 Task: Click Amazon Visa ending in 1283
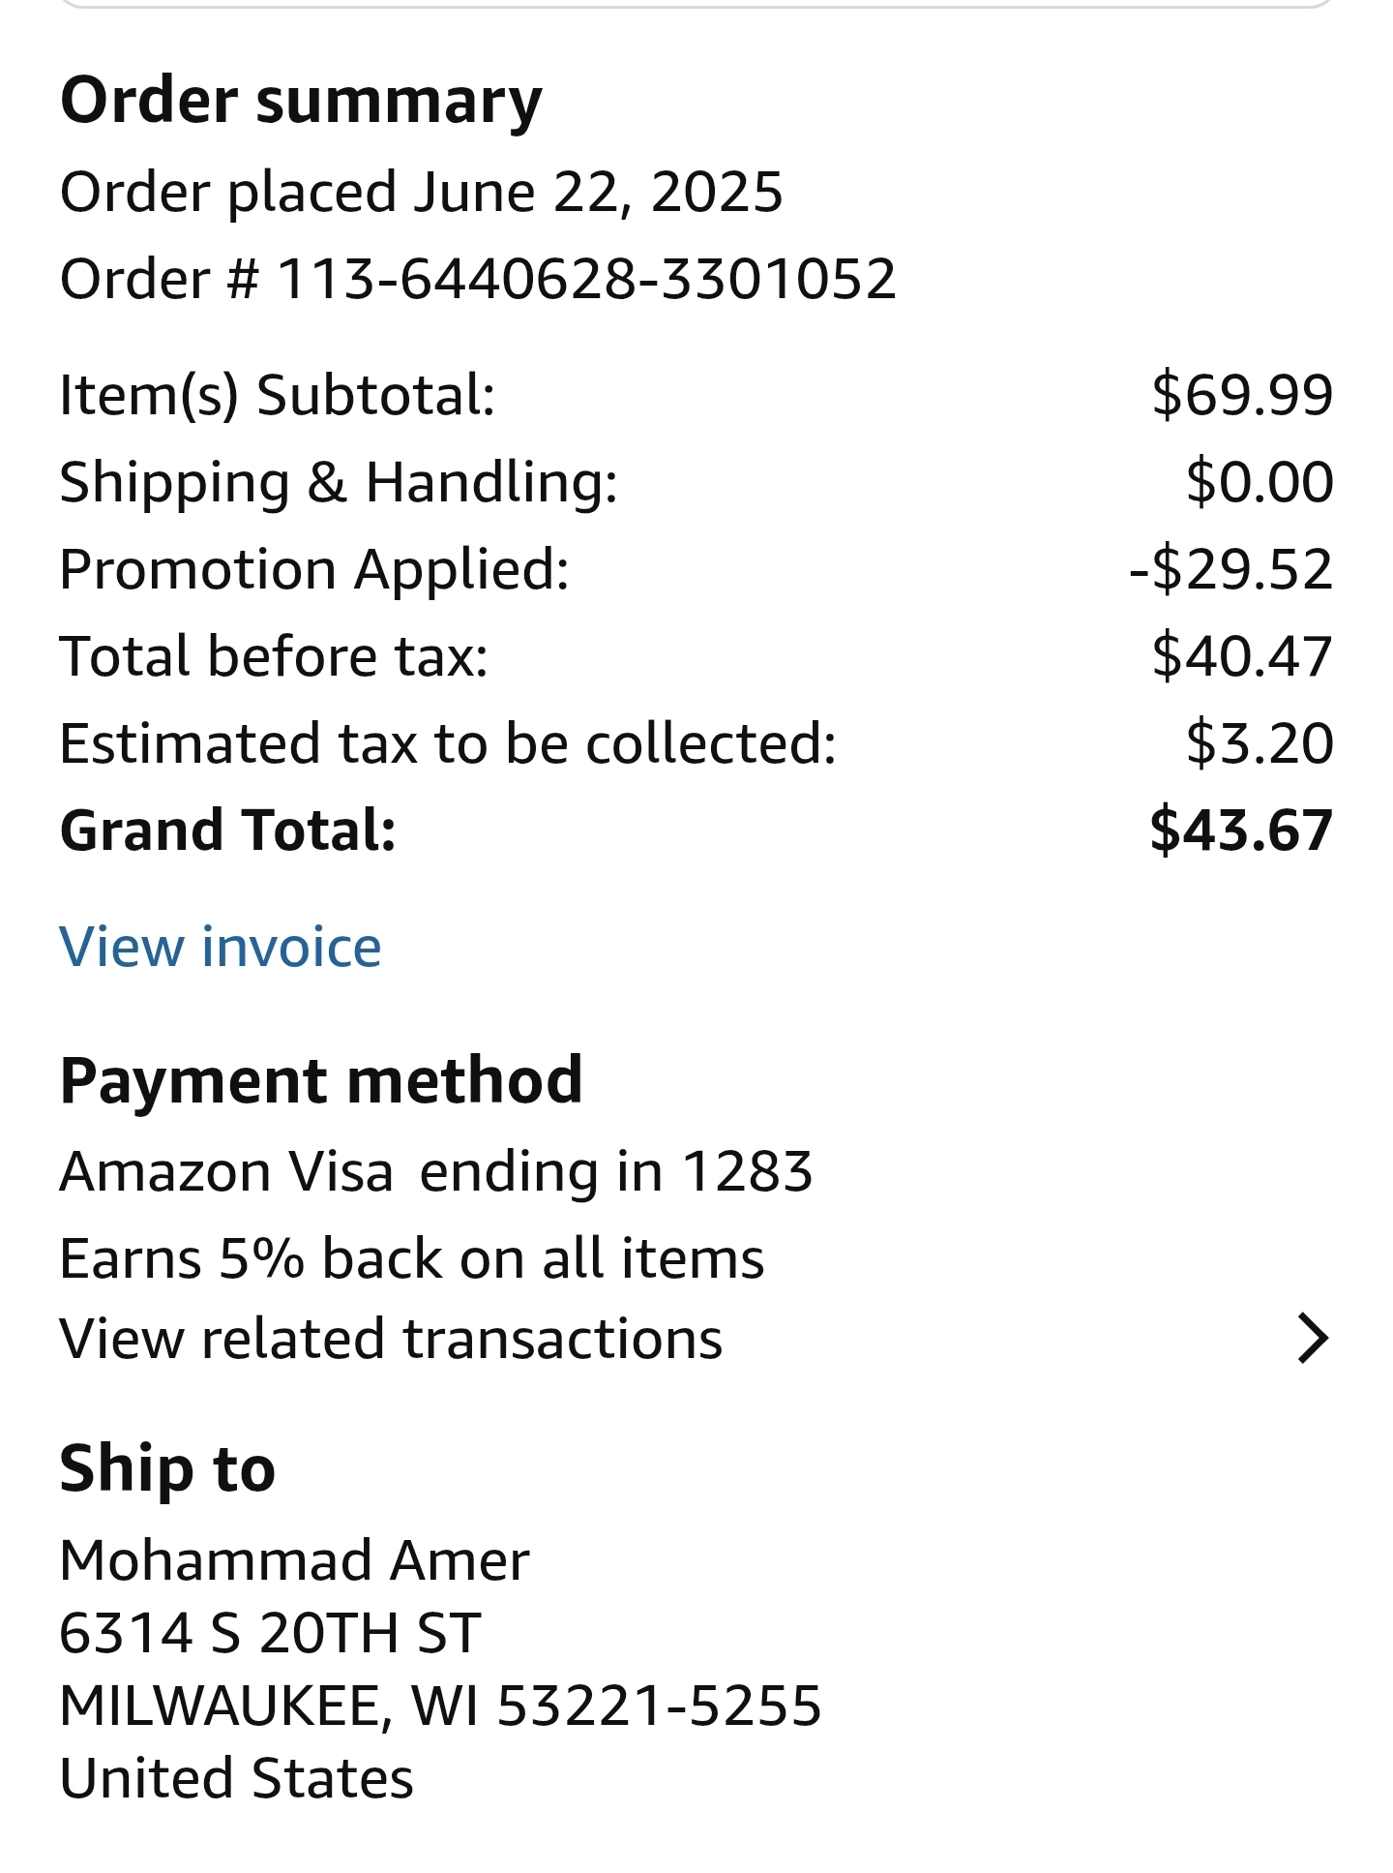tap(435, 1172)
